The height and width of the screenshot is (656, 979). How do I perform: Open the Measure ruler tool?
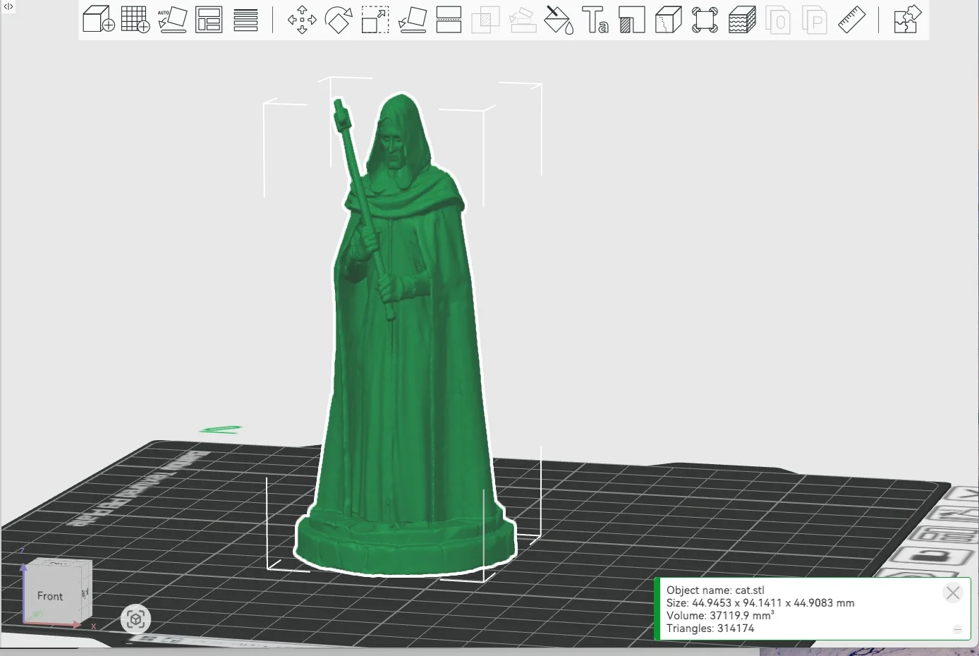tap(852, 20)
